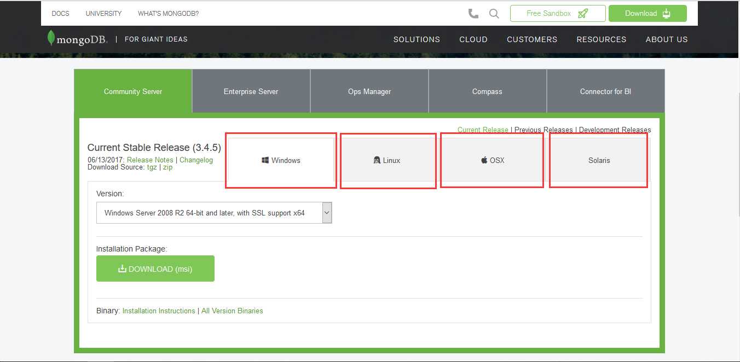Expand the Version dropdown

(214, 213)
